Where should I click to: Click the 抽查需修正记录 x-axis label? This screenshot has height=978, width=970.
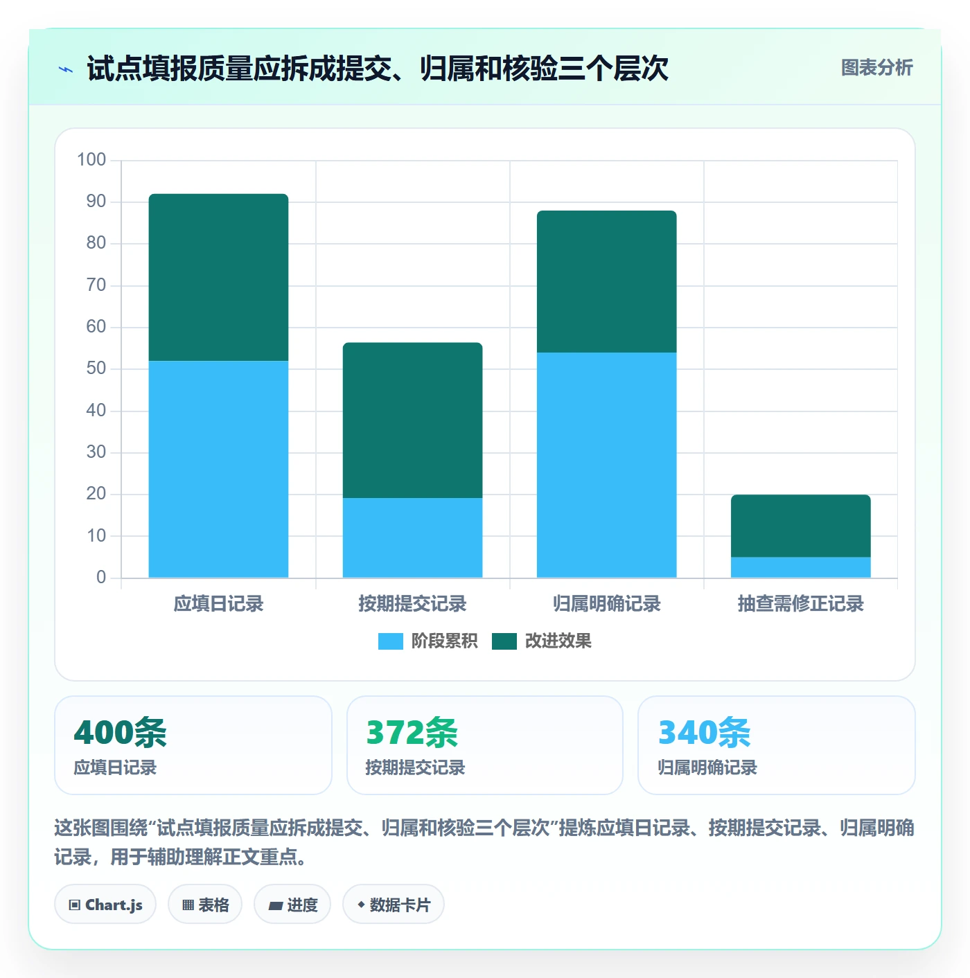point(800,604)
